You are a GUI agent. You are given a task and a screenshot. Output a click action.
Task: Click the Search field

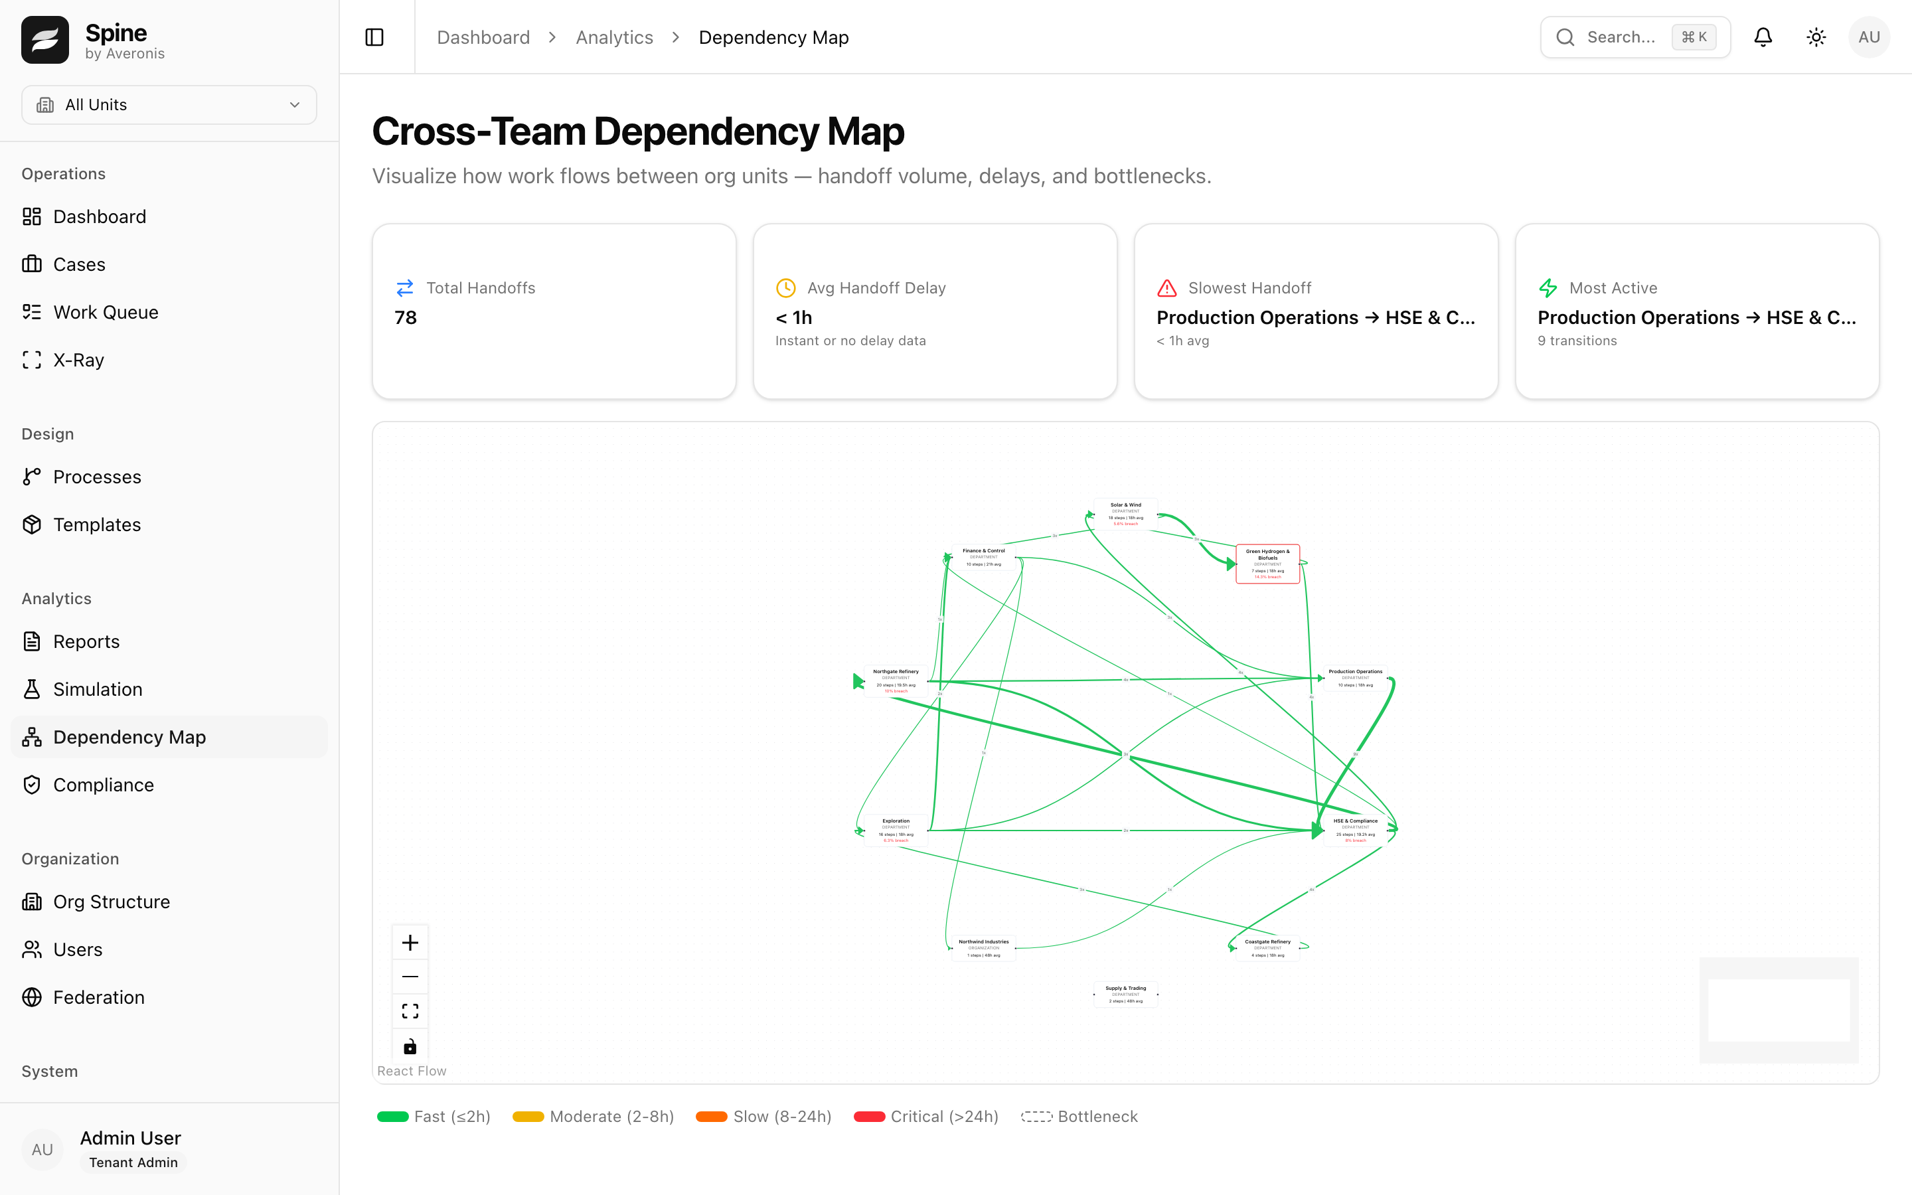(x=1634, y=37)
